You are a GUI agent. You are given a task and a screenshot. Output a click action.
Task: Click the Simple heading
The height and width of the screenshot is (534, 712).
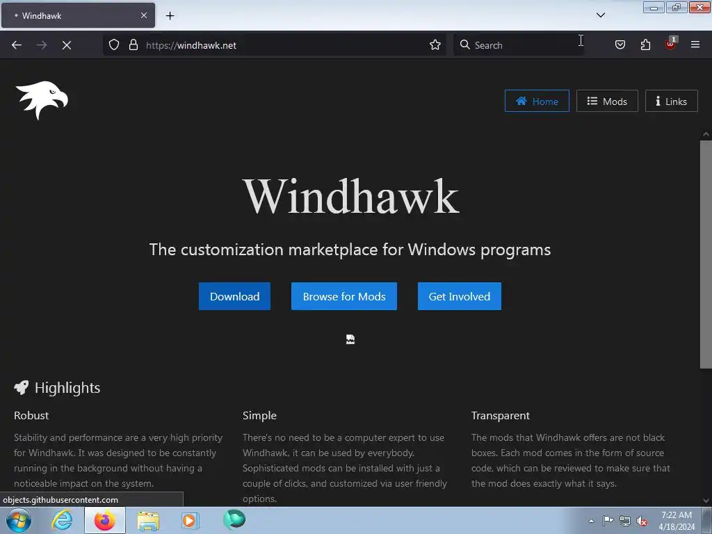coord(259,415)
